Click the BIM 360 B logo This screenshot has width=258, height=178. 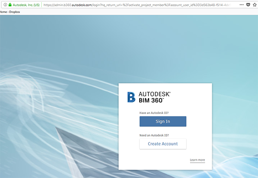131,97
